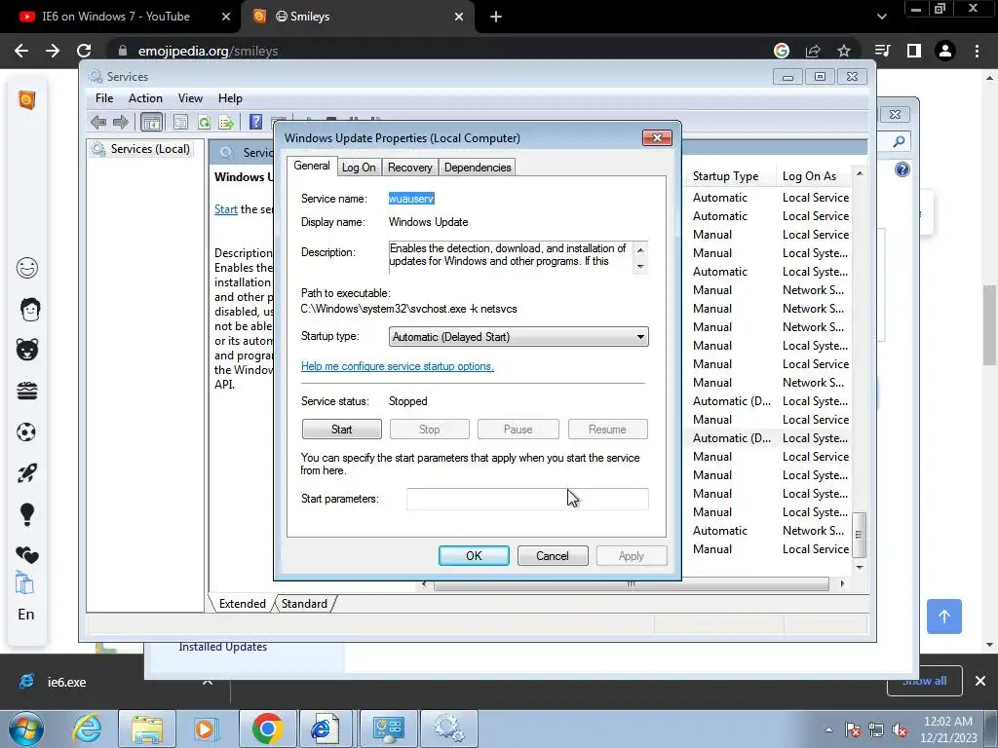998x748 pixels.
Task: Open Chrome three-dot menu
Action: click(x=977, y=51)
